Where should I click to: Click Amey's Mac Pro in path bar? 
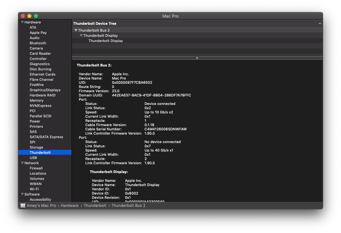coord(41,205)
